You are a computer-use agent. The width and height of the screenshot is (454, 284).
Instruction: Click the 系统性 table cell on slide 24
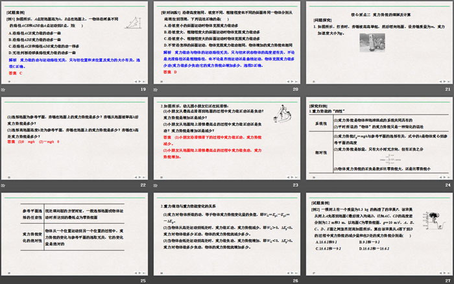coord(321,123)
